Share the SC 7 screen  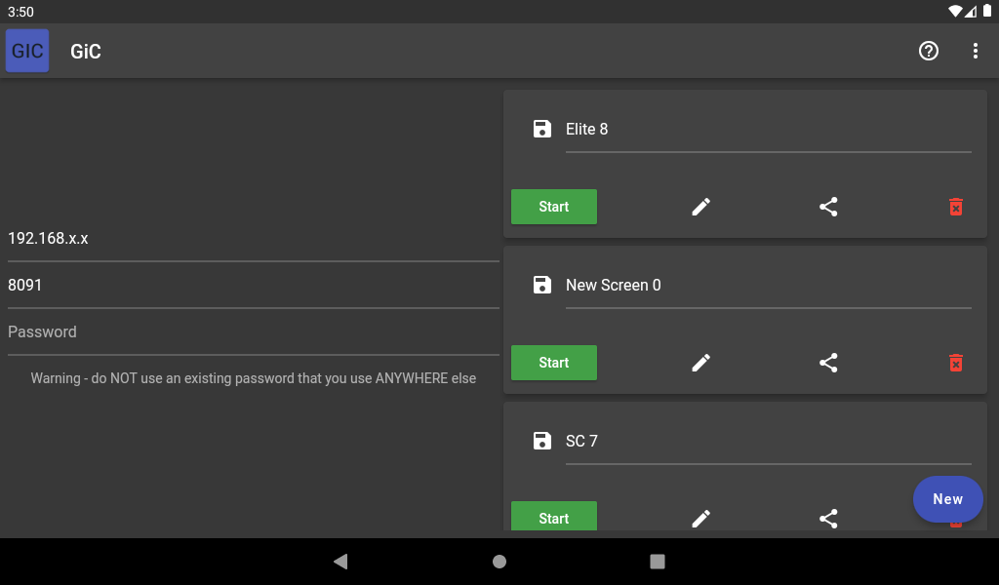point(828,518)
